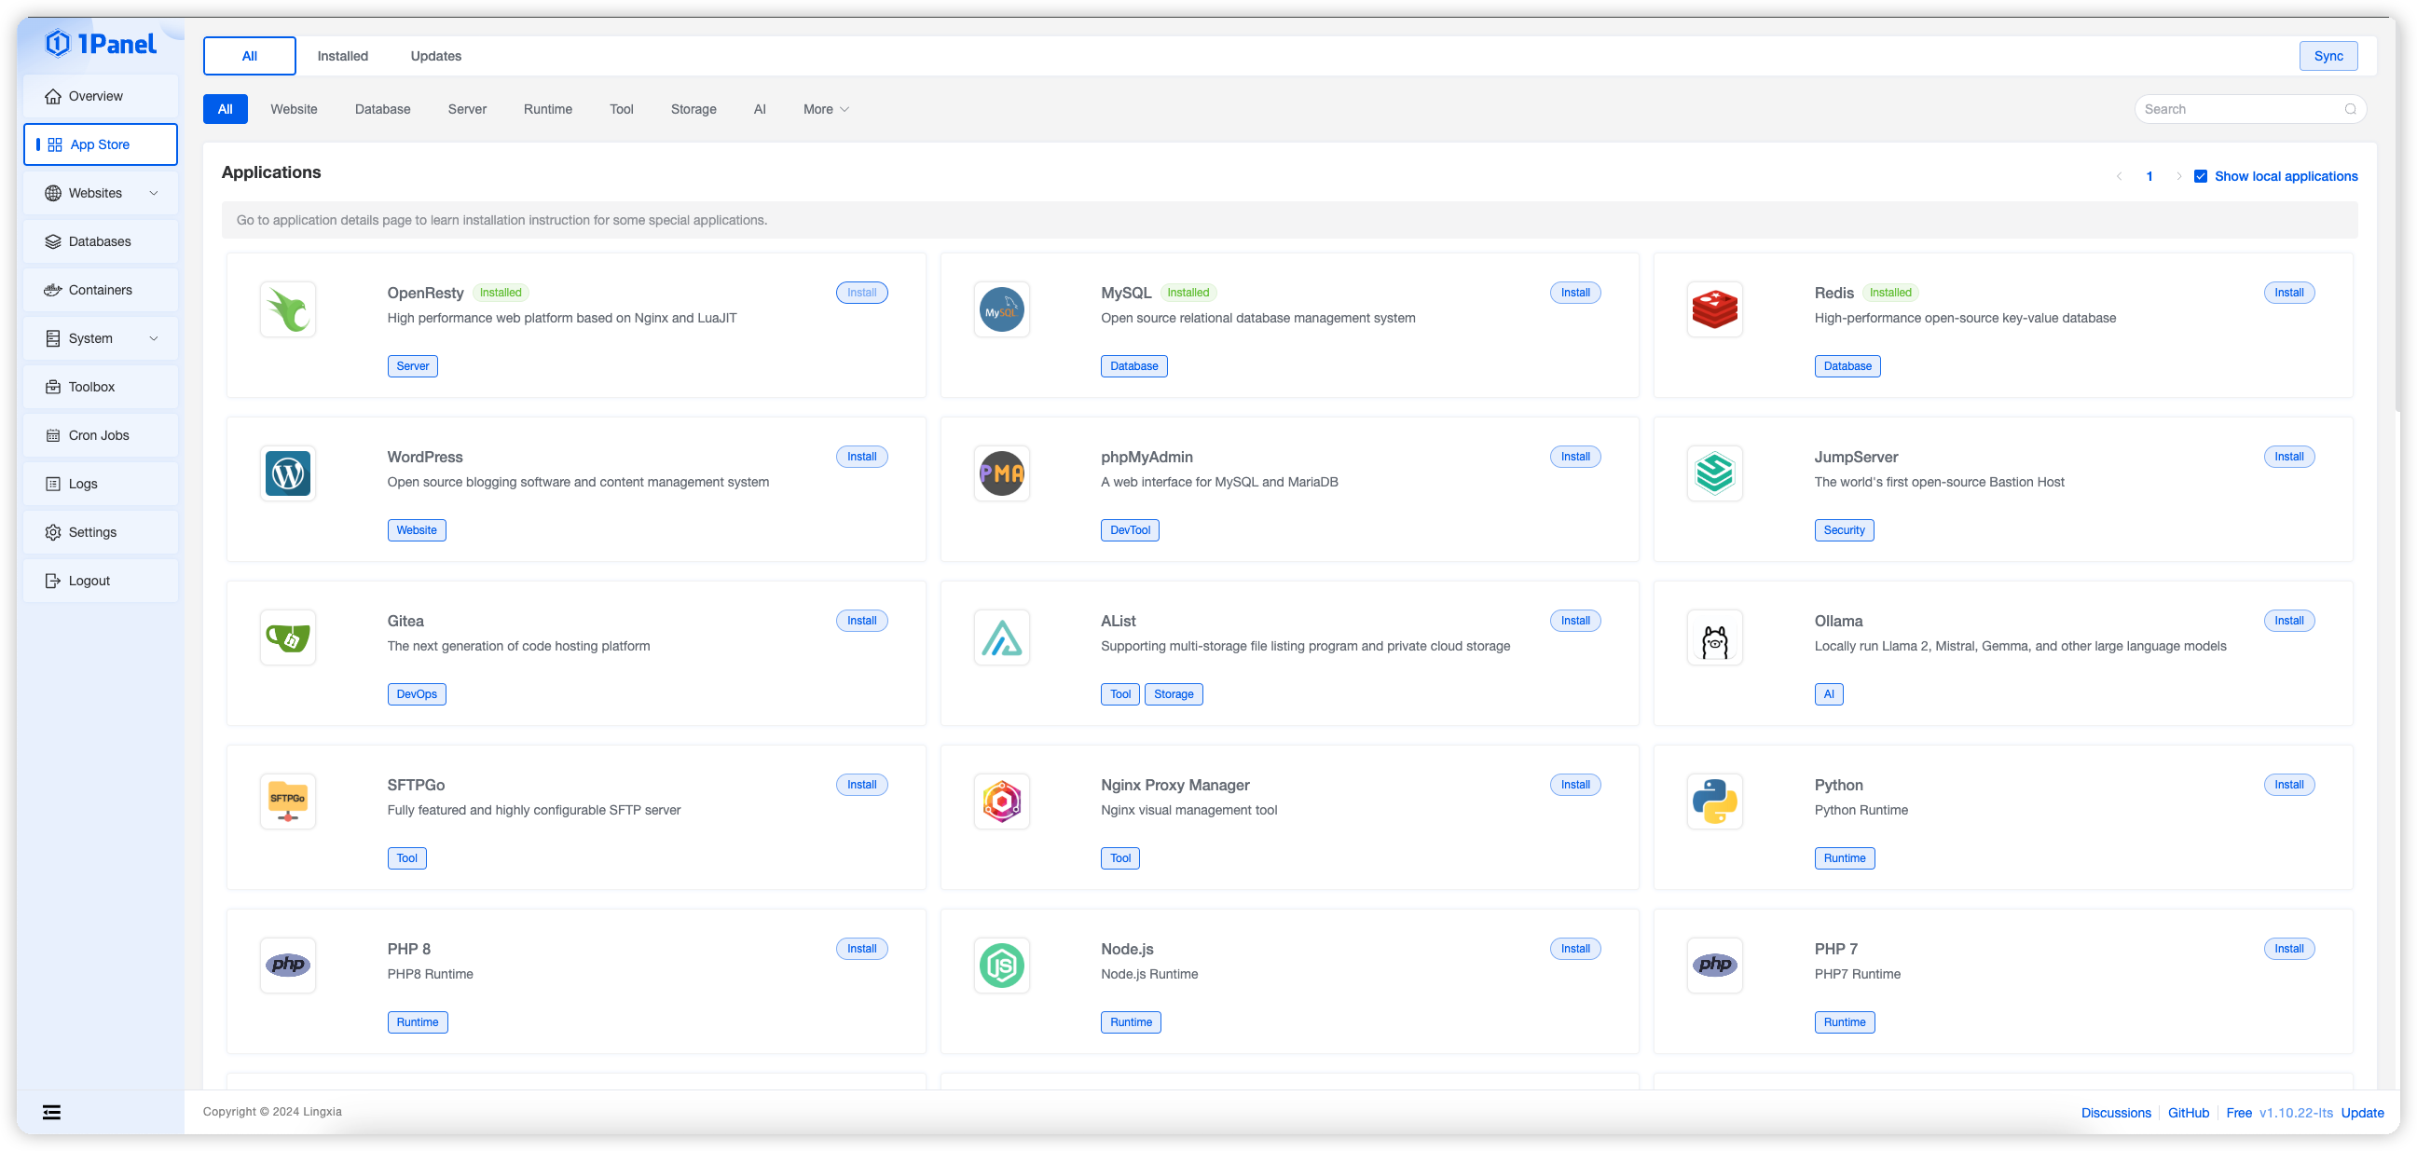Open the Node.js app icon
The image size is (2417, 1151).
tap(1001, 966)
